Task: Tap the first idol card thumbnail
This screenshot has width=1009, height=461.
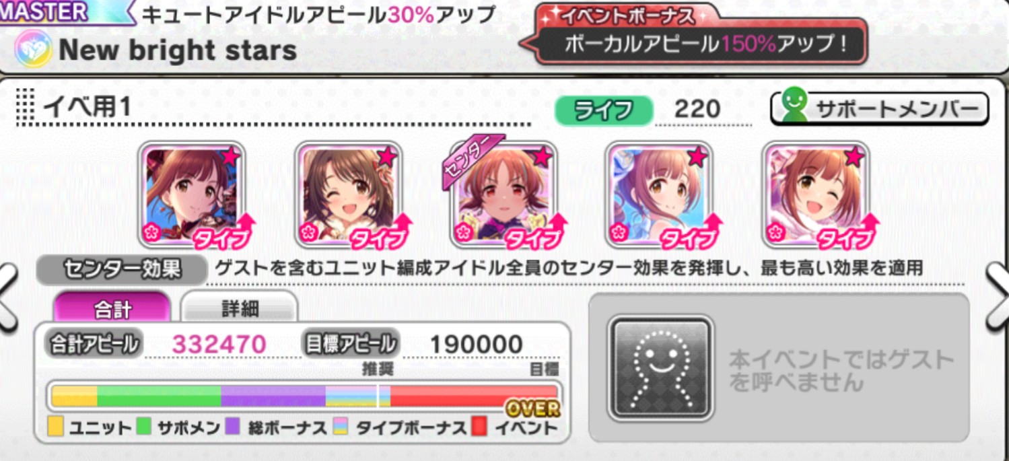Action: click(x=192, y=195)
